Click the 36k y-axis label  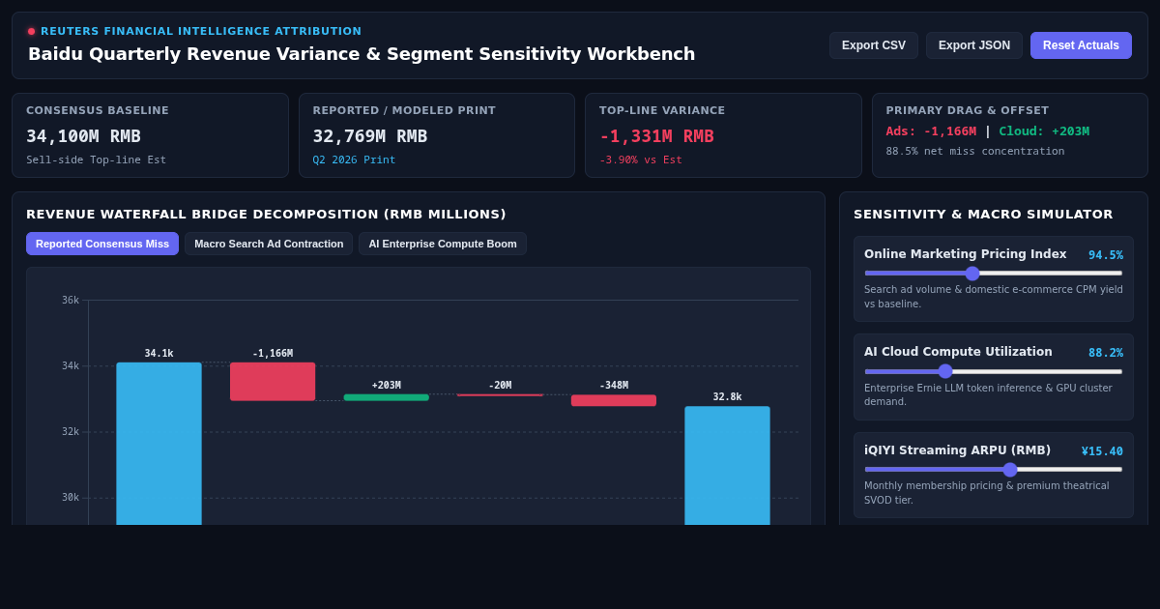(71, 301)
